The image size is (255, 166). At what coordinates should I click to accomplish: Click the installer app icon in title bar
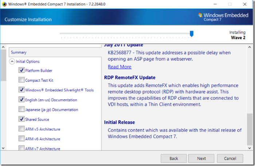tap(4, 4)
